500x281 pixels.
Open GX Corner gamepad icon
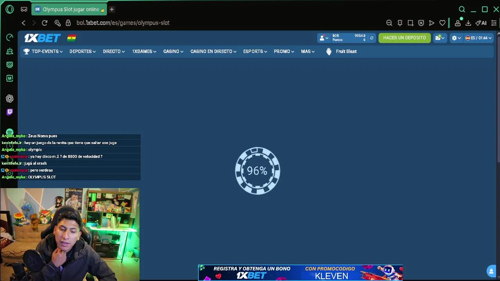[24, 9]
